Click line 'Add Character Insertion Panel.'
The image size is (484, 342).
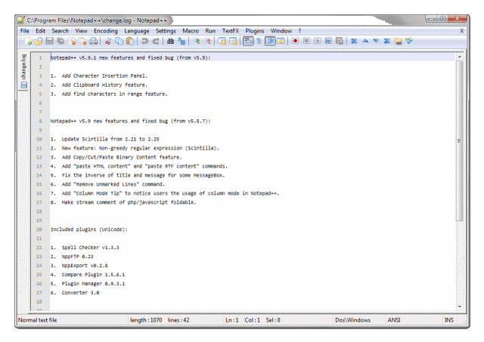tap(104, 75)
